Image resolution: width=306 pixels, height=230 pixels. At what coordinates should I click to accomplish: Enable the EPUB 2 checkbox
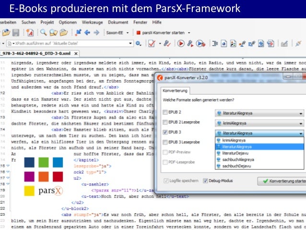[165, 112]
